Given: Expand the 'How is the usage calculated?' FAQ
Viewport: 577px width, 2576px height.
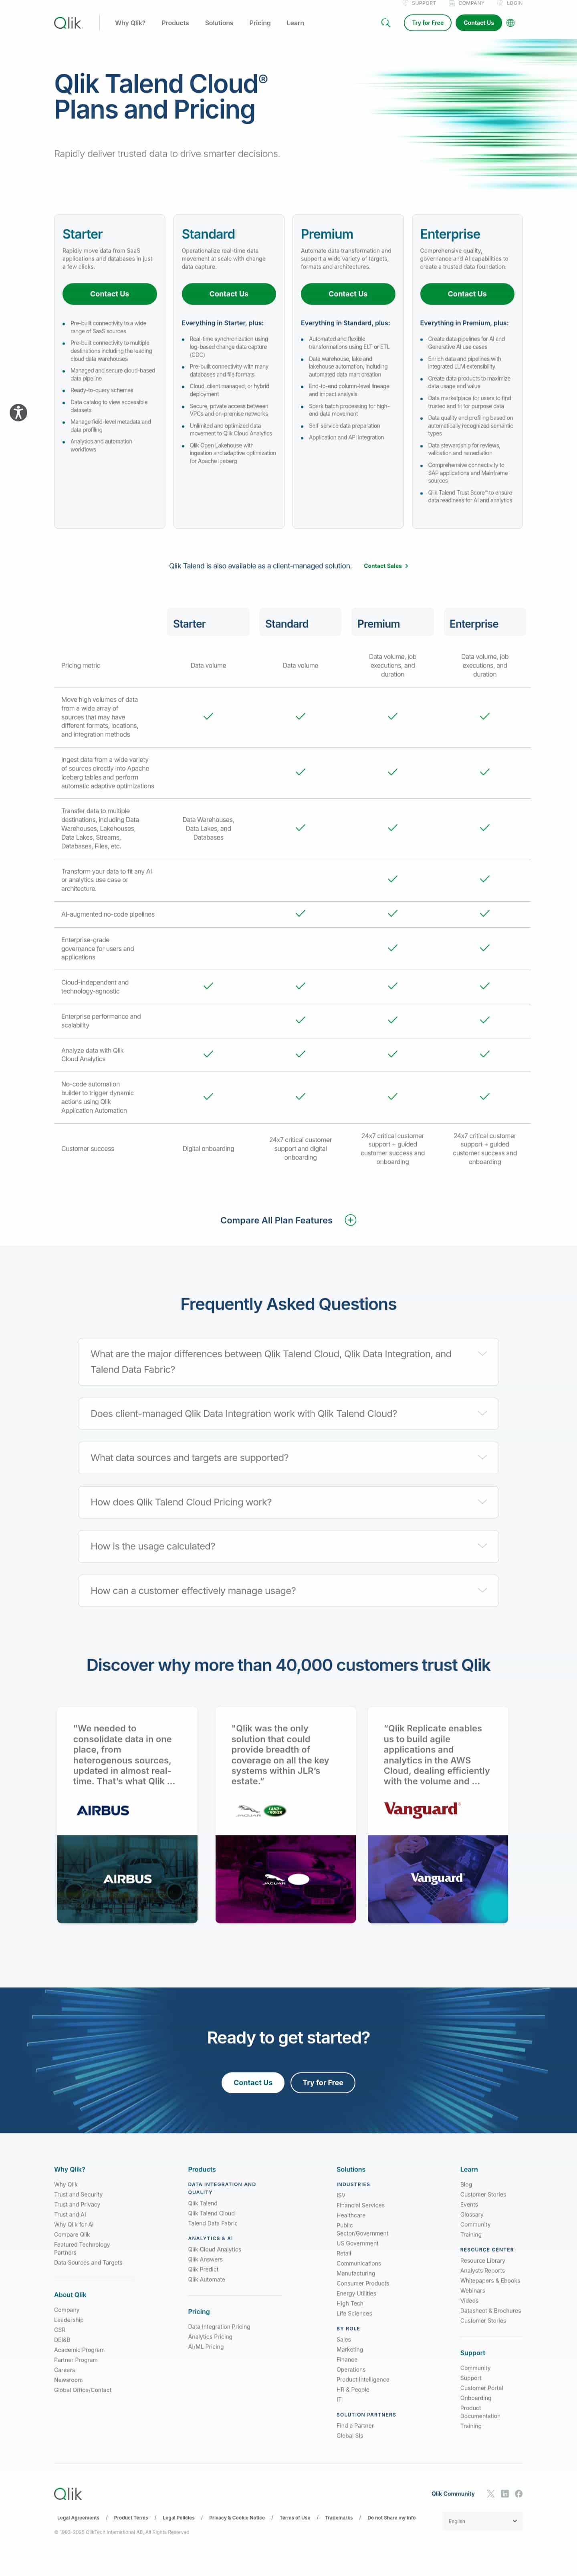Looking at the screenshot, I should click(288, 1546).
